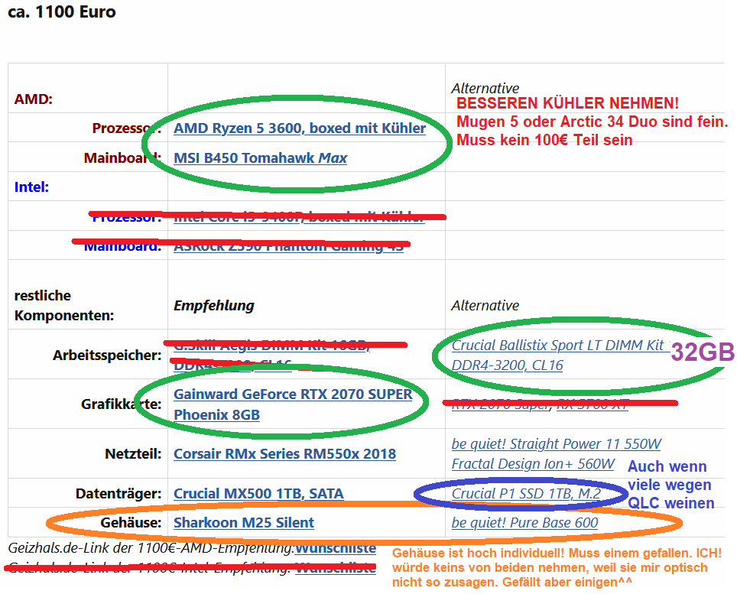Click the 'restliche Komponenten:' label
This screenshot has width=737, height=594.
pos(64,306)
